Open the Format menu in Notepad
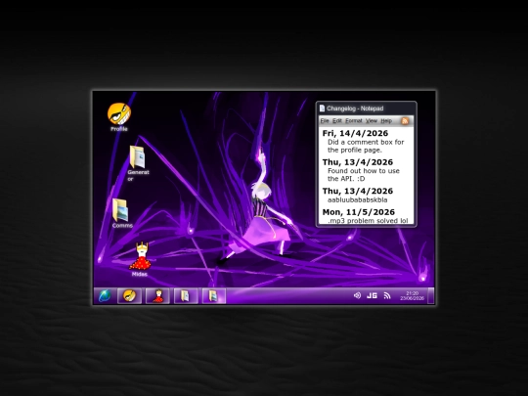The height and width of the screenshot is (396, 528). coord(354,121)
